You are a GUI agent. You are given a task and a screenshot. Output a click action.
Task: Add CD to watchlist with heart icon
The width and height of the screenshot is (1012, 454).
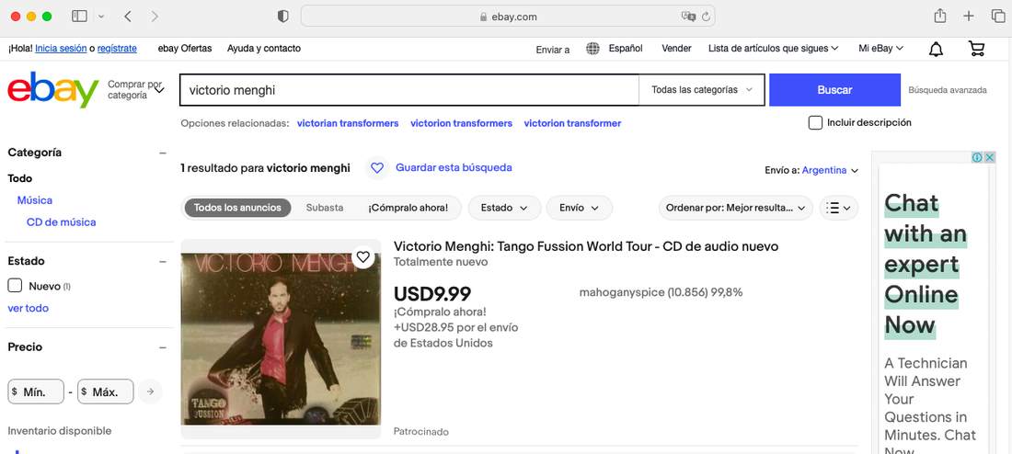(363, 256)
